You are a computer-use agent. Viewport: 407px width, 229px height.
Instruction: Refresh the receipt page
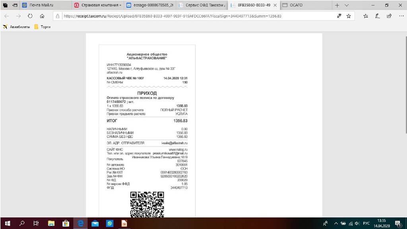tap(30, 16)
